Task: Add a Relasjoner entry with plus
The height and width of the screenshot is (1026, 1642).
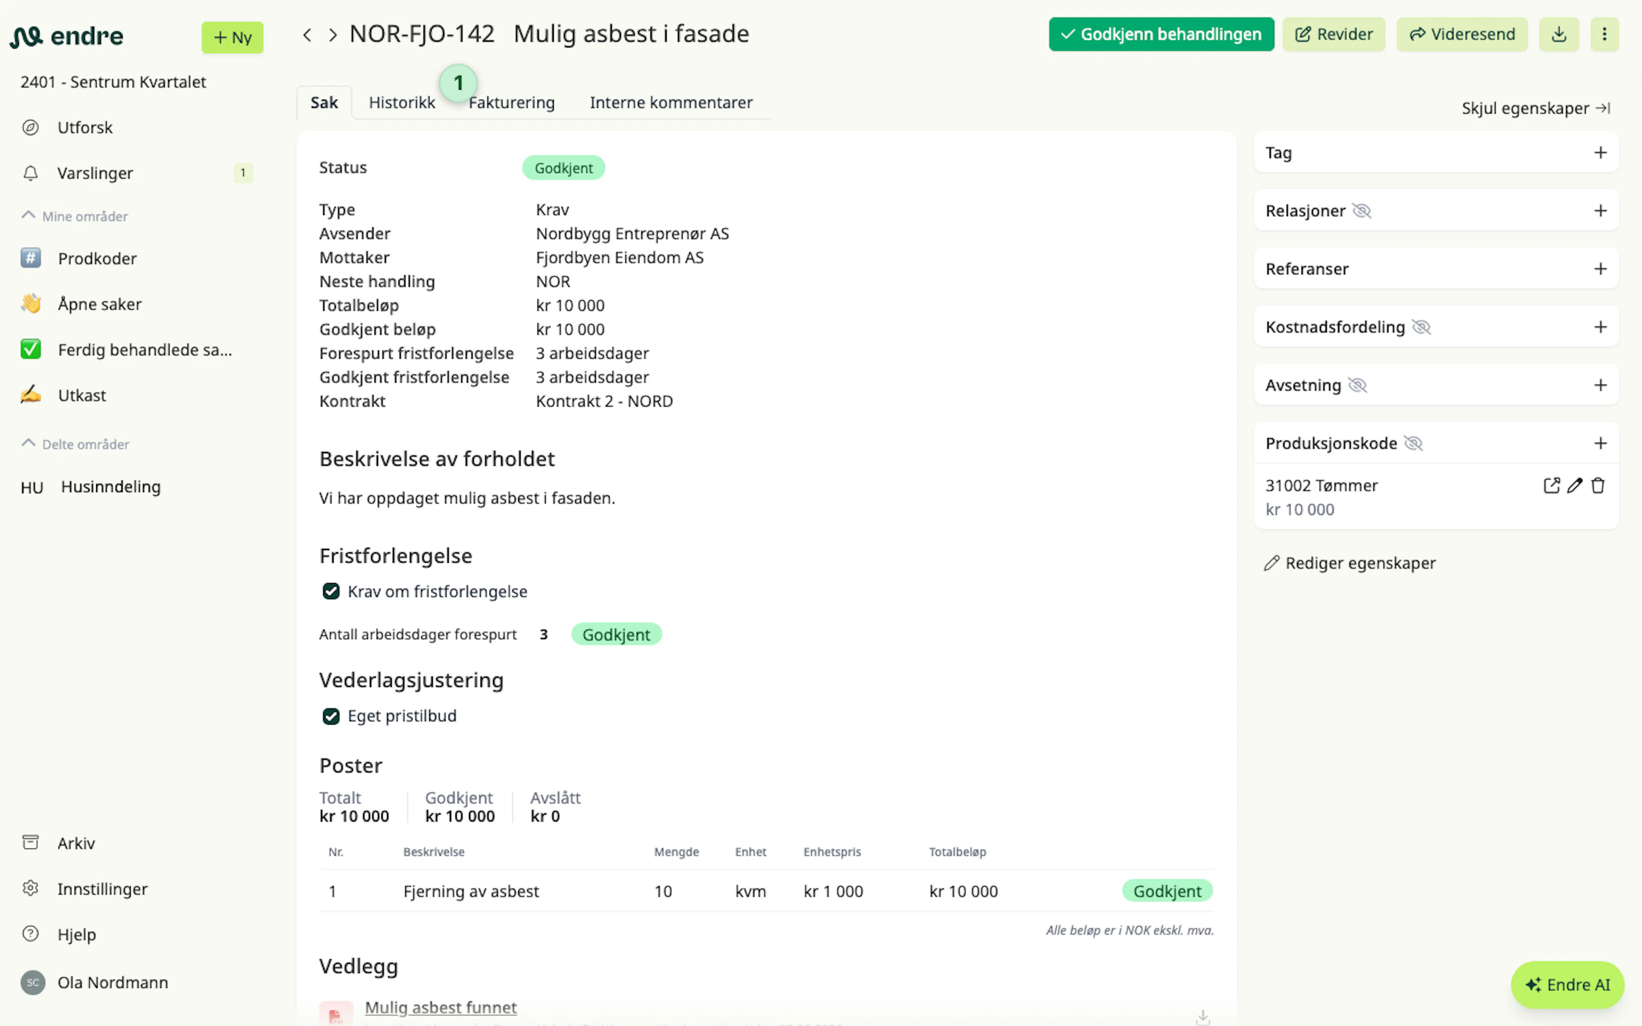Action: [1601, 211]
